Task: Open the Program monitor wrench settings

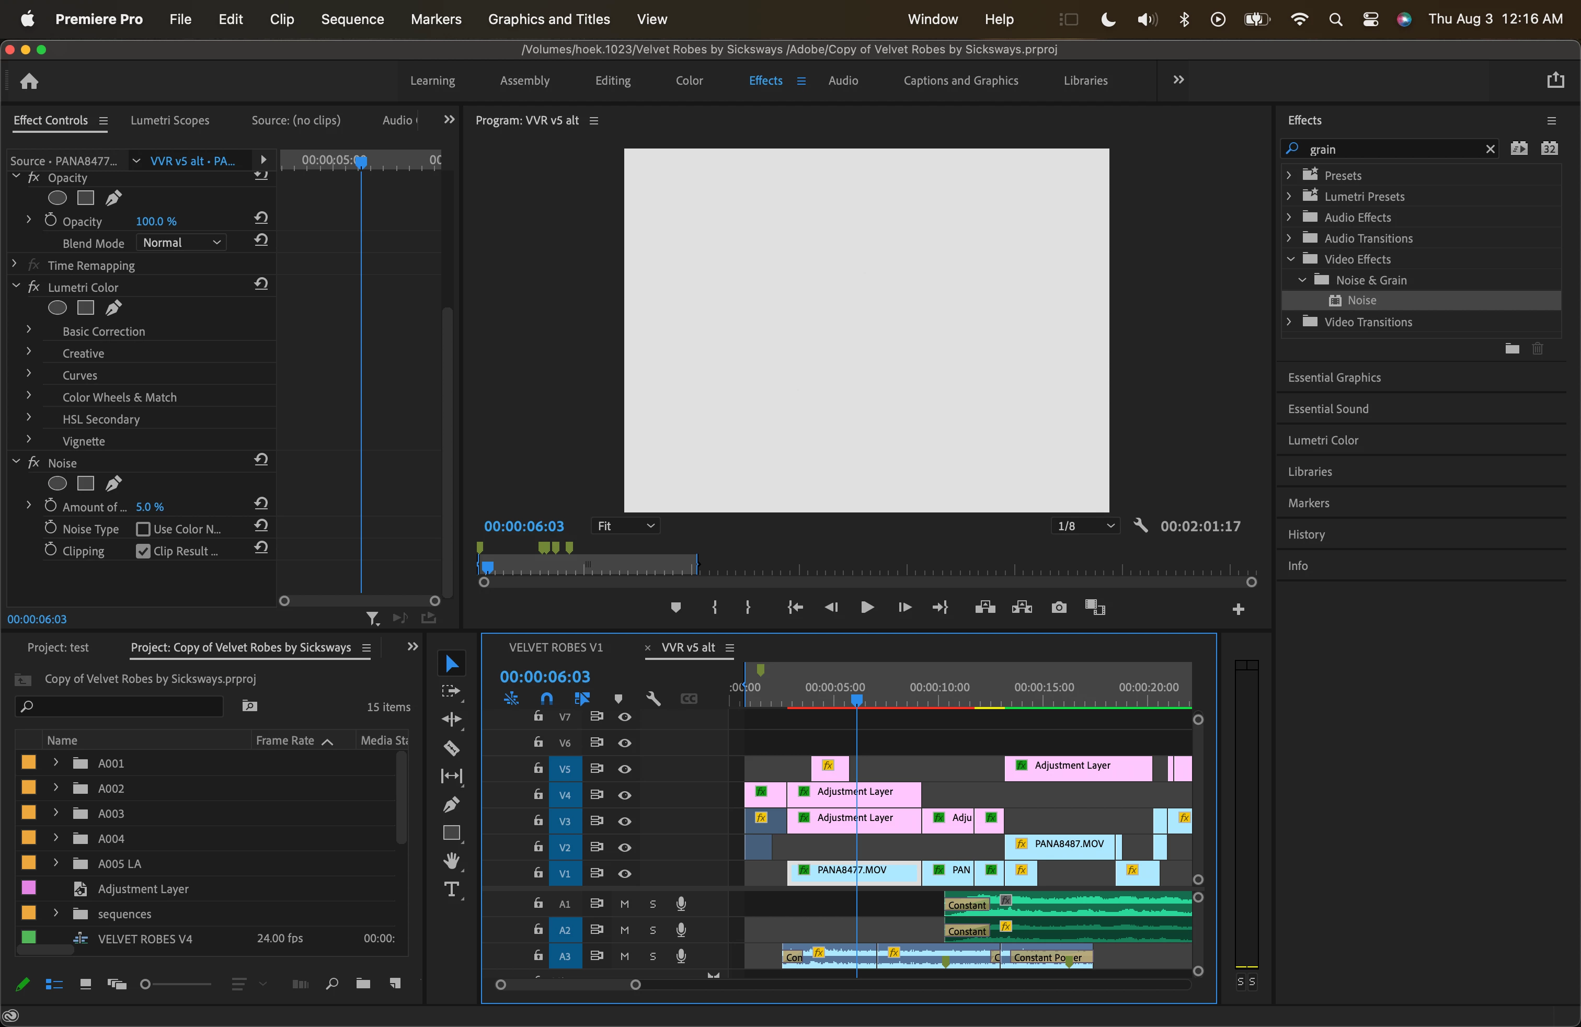Action: click(1141, 526)
